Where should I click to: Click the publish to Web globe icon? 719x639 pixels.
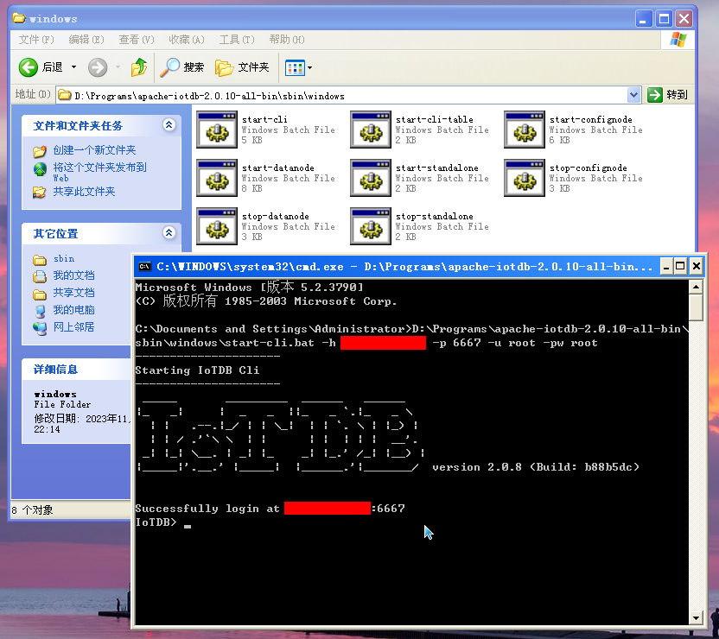(40, 169)
